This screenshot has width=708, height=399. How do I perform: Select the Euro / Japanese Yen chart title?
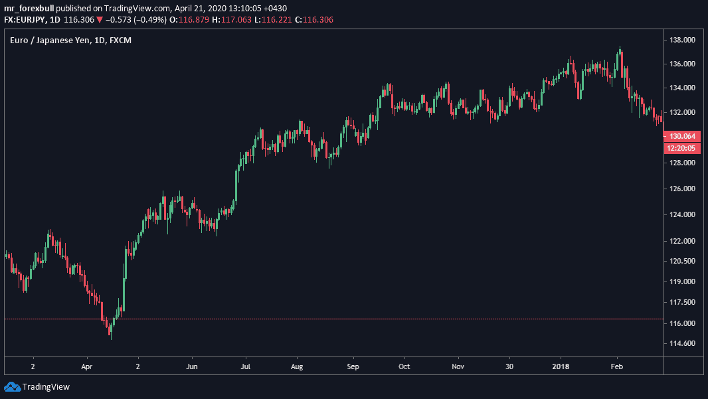50,41
